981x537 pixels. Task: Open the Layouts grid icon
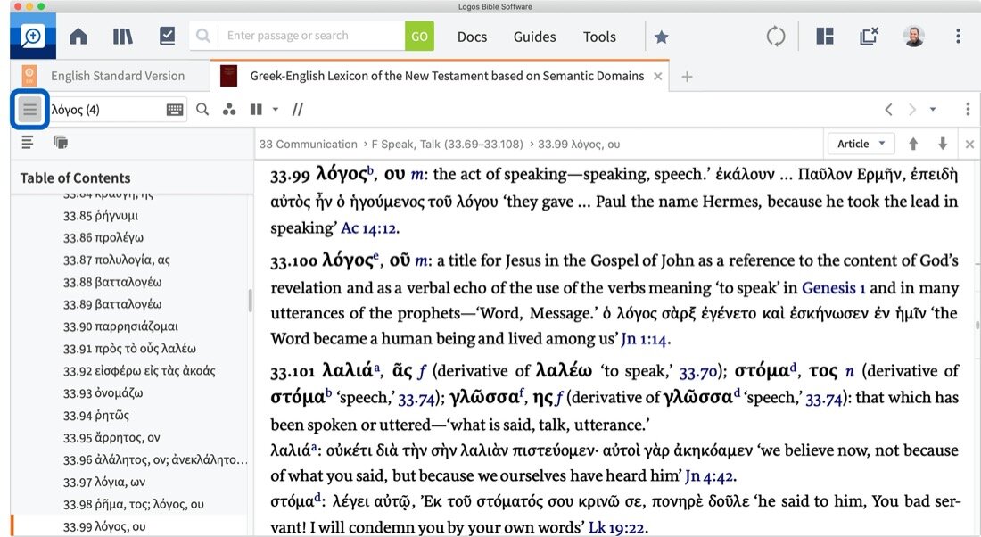point(825,37)
